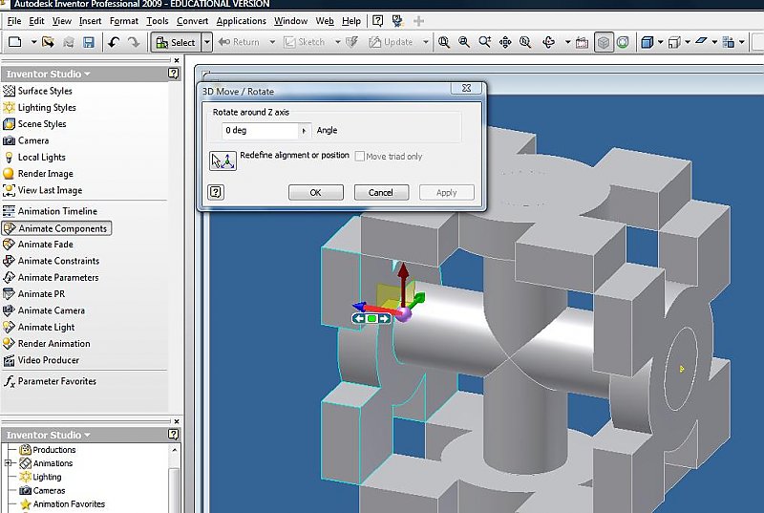Click OK in 3D Move/Rotate
764x513 pixels.
click(x=315, y=192)
